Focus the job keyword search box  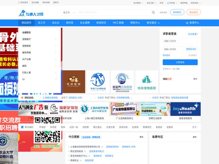tap(114, 12)
